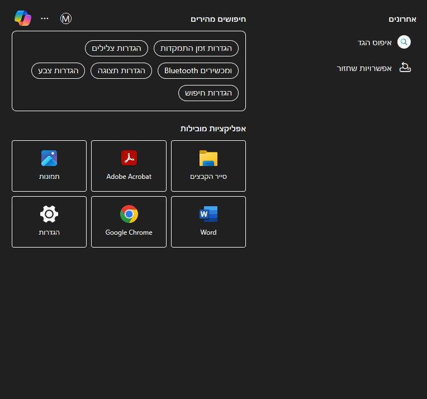The height and width of the screenshot is (399, 427).
Task: Select the Bluetooth ומכשירים quick search
Action: (x=198, y=71)
